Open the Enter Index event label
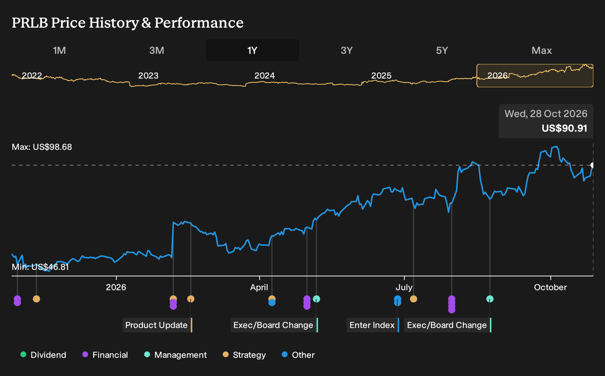This screenshot has width=605, height=376. (x=373, y=325)
